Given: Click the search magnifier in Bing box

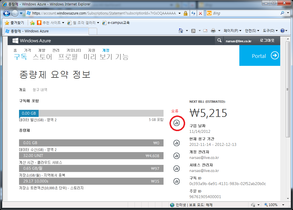Looking at the screenshot, I should coord(282,13).
